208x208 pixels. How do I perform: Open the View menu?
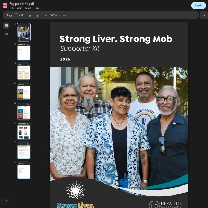click(19, 8)
